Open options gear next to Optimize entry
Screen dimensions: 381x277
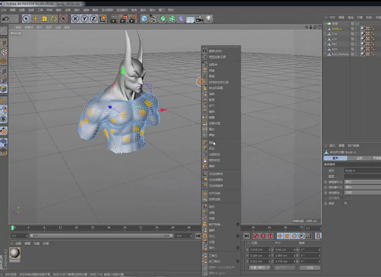[x=238, y=236]
